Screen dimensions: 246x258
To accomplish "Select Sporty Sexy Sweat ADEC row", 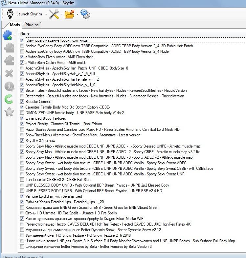I will pos(106,163).
